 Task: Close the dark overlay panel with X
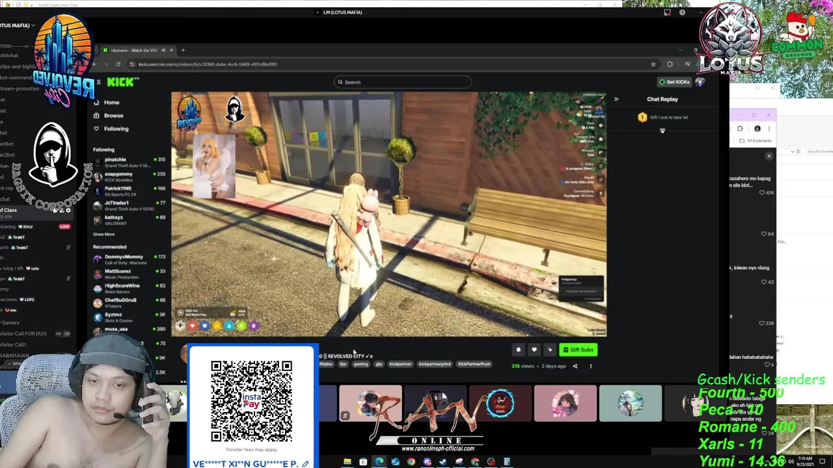769,156
